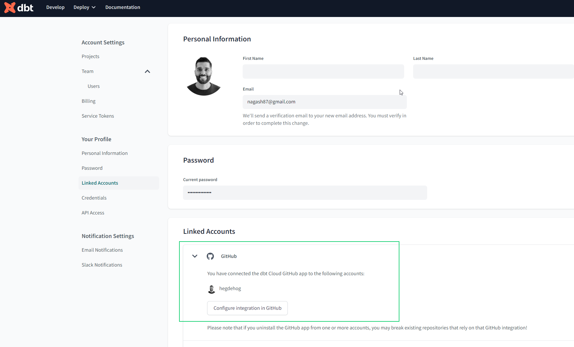This screenshot has width=574, height=347.
Task: Click the Linked Accounts section heading
Action: tap(209, 231)
